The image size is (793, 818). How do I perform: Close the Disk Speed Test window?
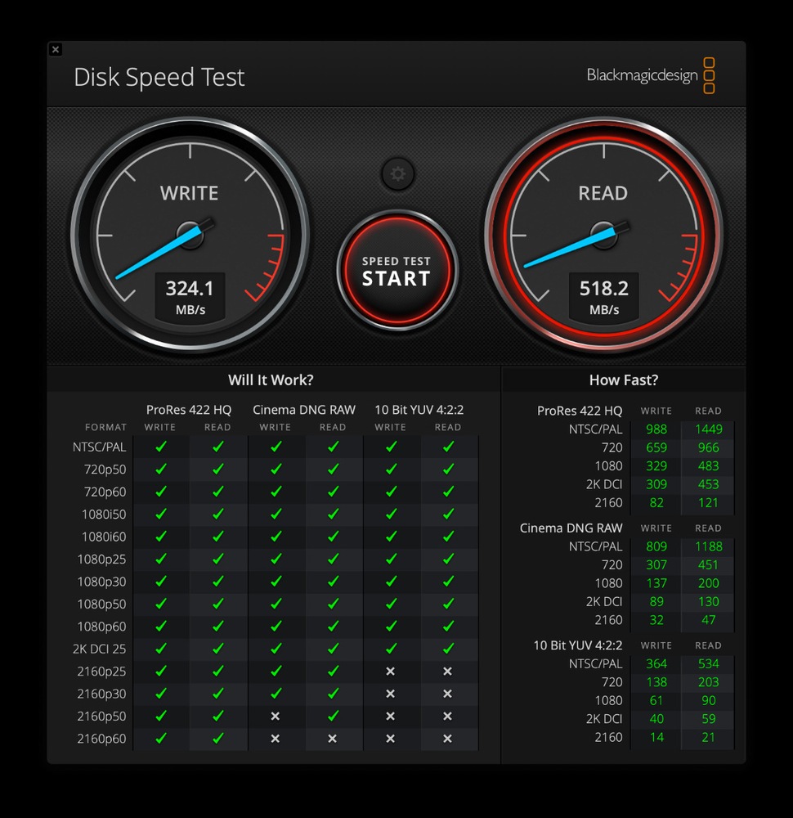[x=56, y=50]
